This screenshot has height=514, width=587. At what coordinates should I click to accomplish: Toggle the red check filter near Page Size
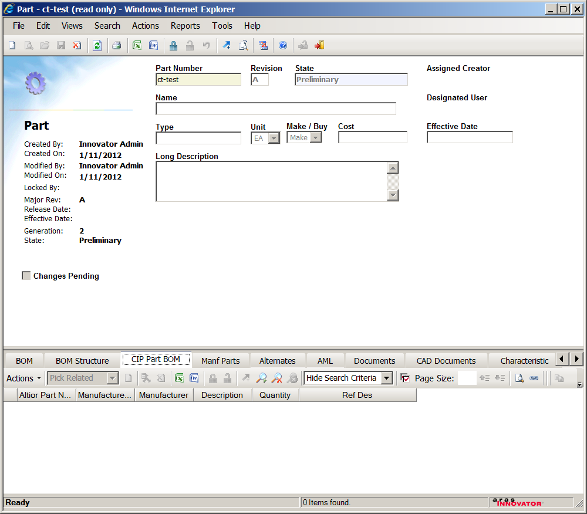coord(404,378)
